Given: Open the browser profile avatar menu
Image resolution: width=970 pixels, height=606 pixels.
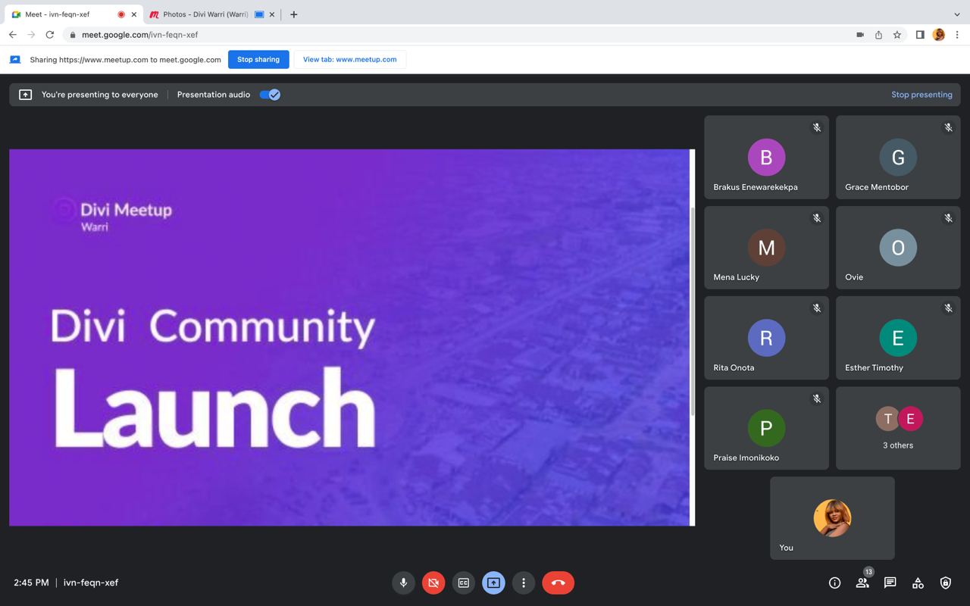Looking at the screenshot, I should 938,34.
